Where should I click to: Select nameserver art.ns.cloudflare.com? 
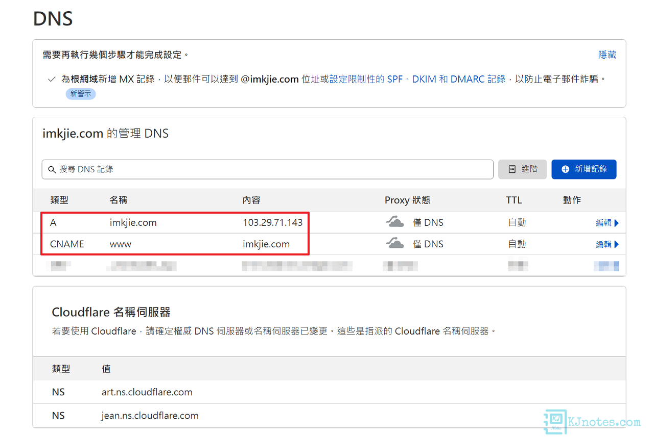click(147, 392)
